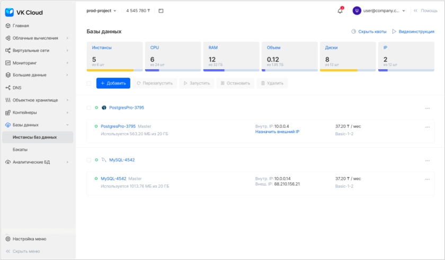Select all instances with top checkbox
The width and height of the screenshot is (445, 260).
[89, 83]
